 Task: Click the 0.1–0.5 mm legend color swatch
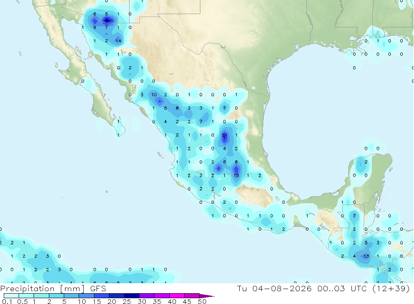point(11,296)
